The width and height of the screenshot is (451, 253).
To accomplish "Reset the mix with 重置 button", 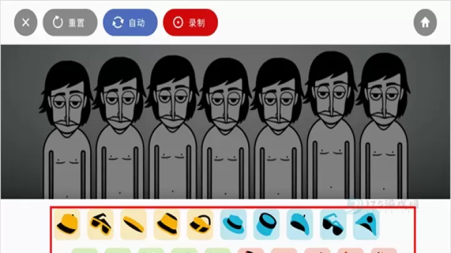I will click(x=70, y=23).
